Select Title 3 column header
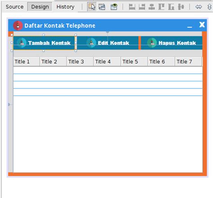Screen dimensions: 213x198 80,62
